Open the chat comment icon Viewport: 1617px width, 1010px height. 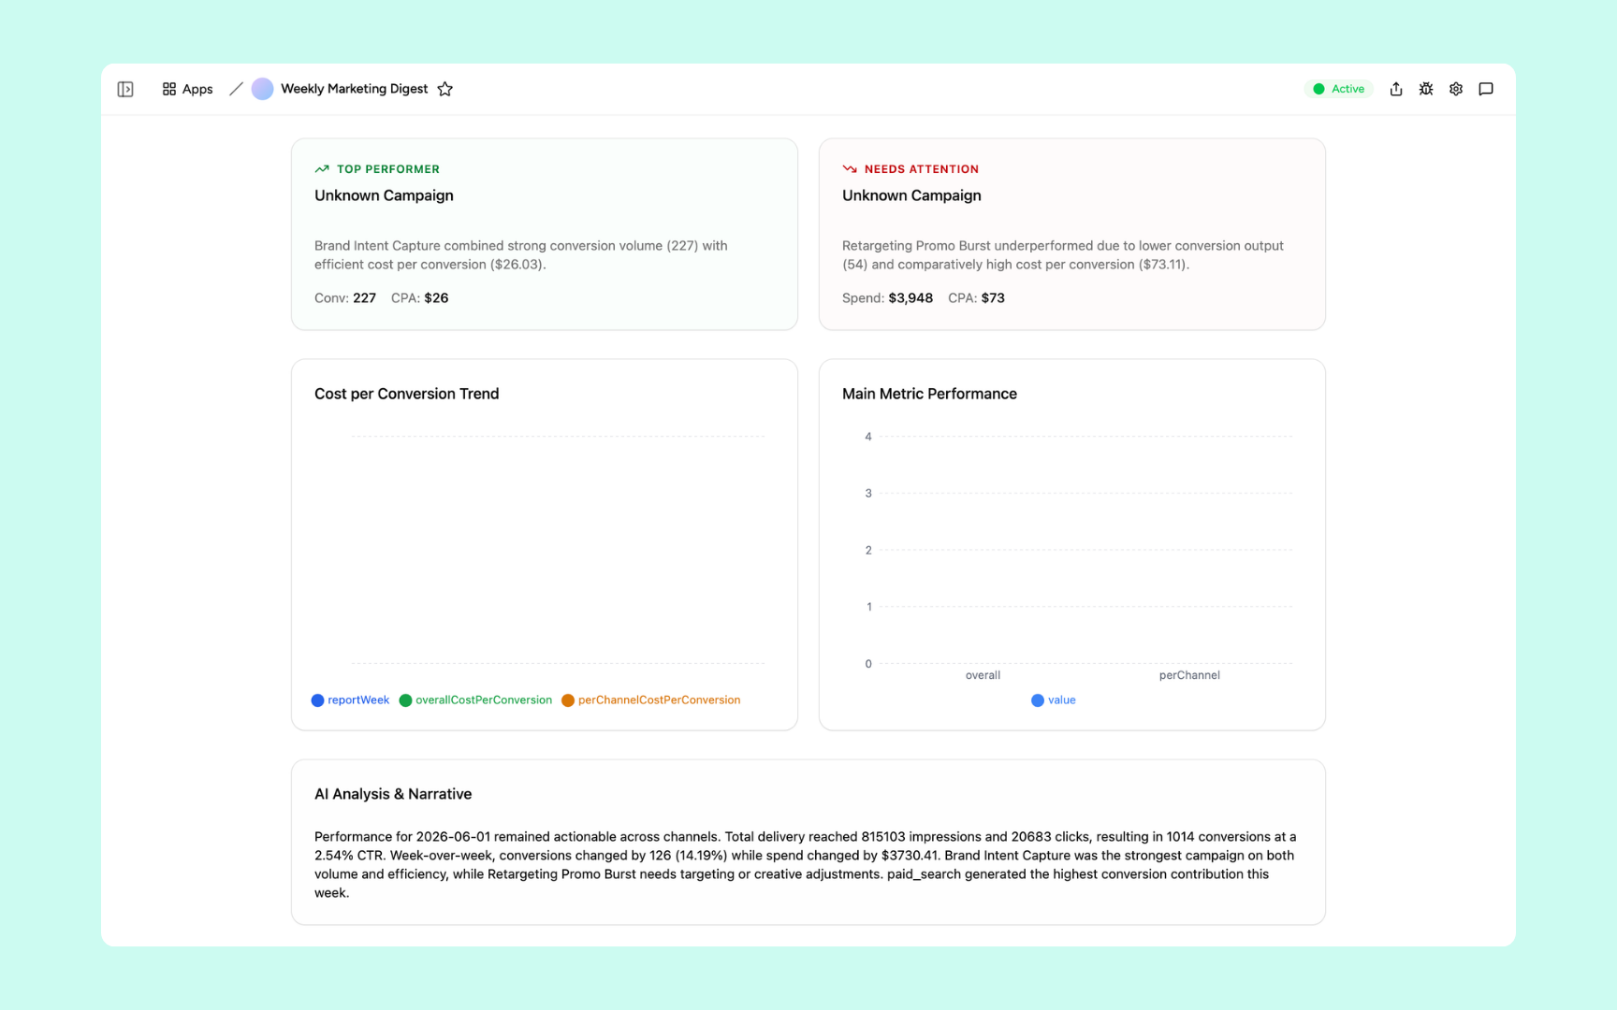coord(1486,89)
